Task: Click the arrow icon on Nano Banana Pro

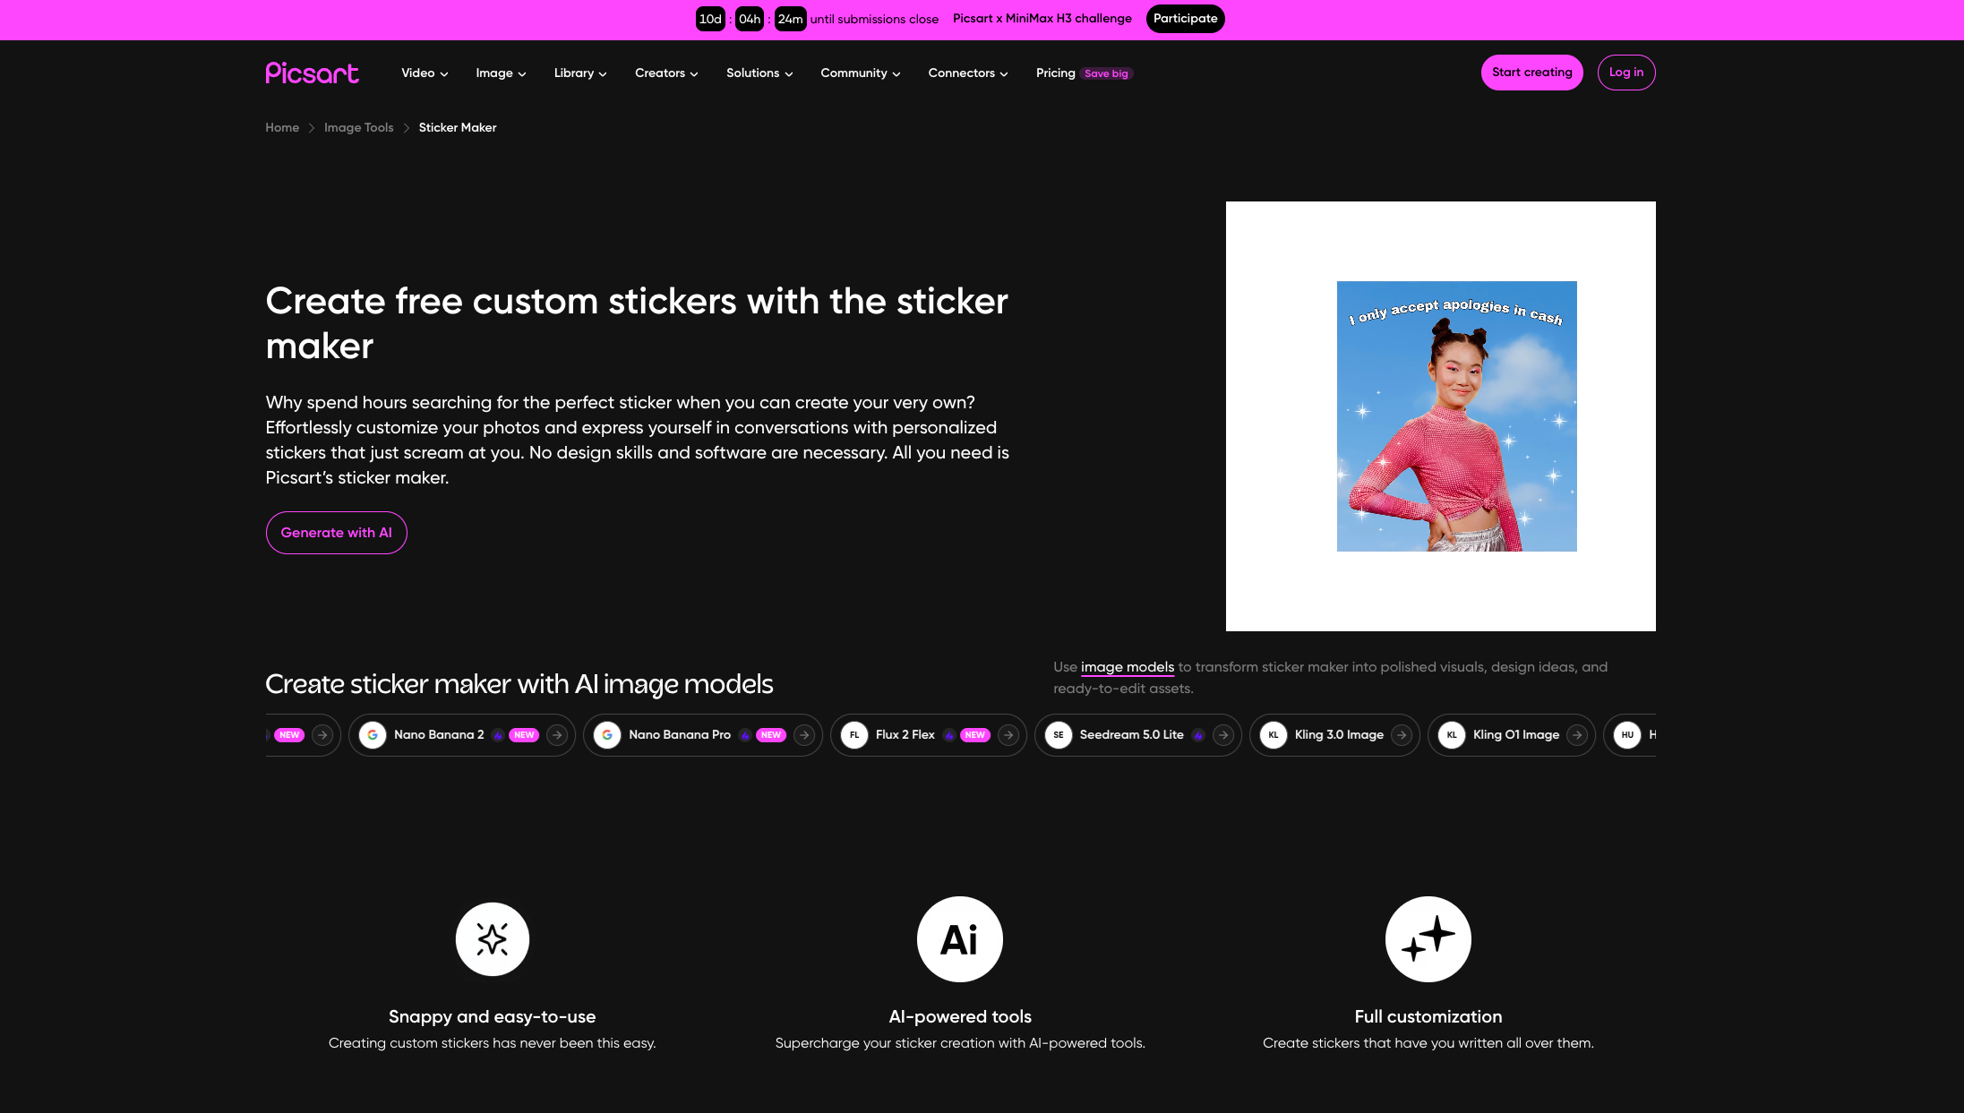Action: [804, 735]
